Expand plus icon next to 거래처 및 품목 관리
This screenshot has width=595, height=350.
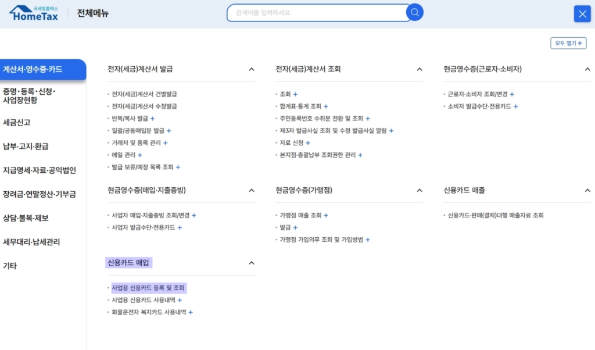[166, 143]
